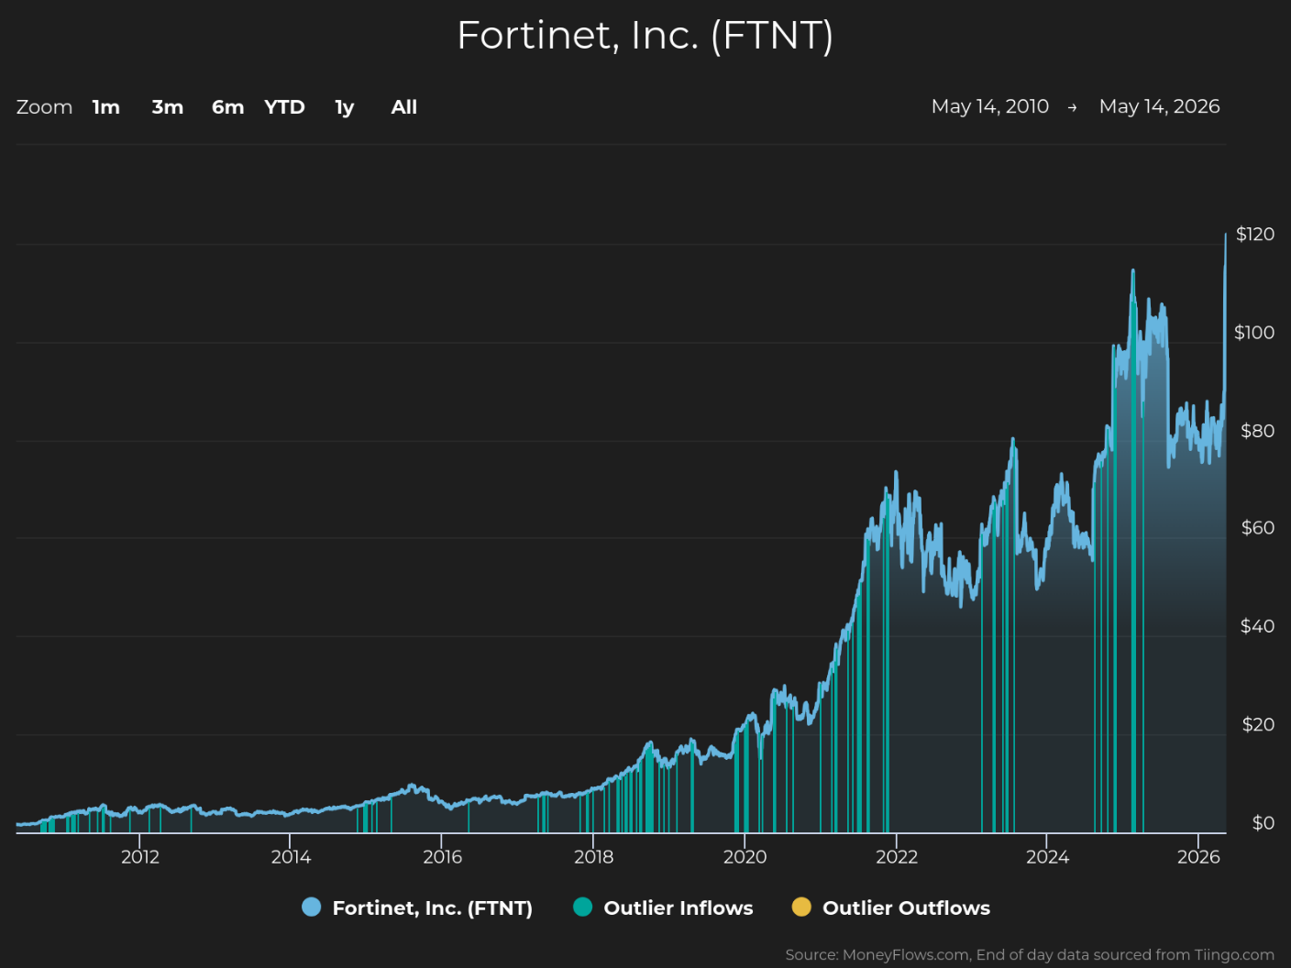This screenshot has height=968, width=1291.
Task: Set zoom range to 3m
Action: pyautogui.click(x=168, y=107)
